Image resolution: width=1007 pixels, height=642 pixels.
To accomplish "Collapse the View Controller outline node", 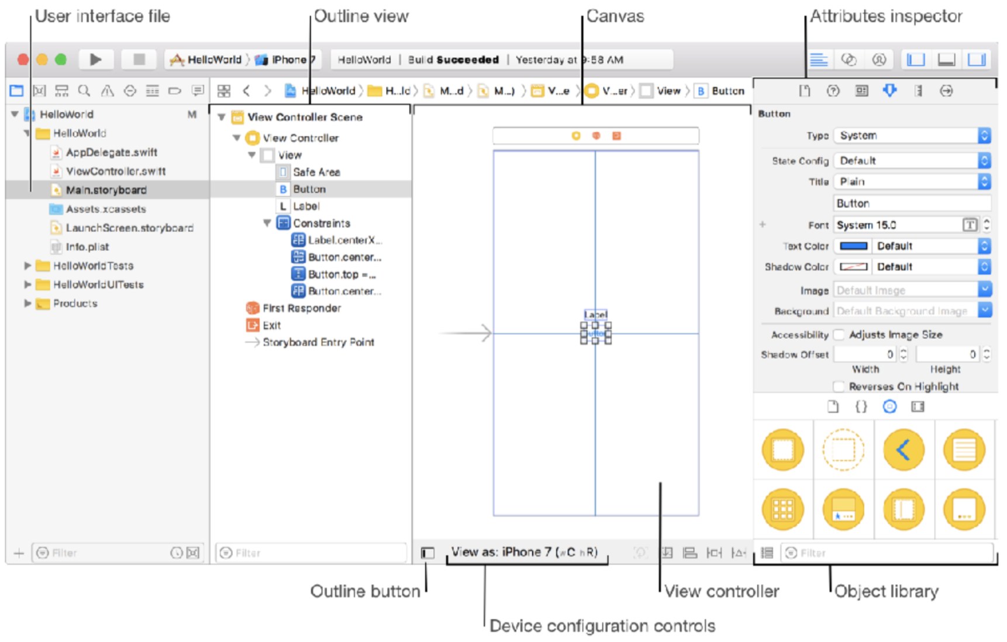I will [x=237, y=138].
